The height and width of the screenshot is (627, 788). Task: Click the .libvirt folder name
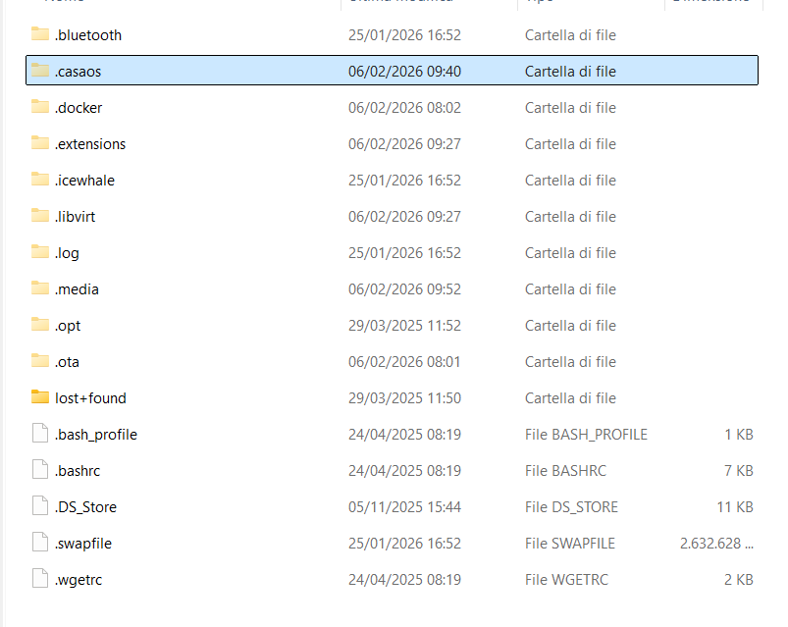tap(77, 216)
